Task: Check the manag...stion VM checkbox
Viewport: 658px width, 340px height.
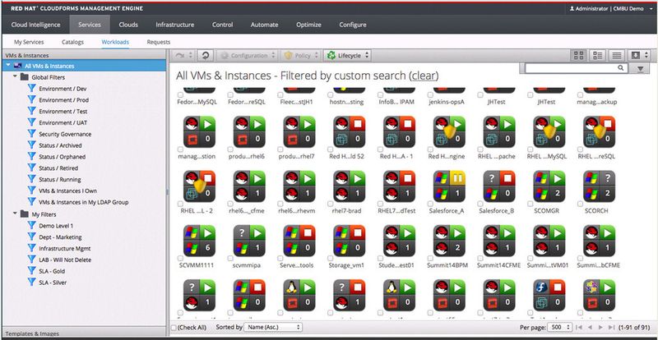Action: 180,149
